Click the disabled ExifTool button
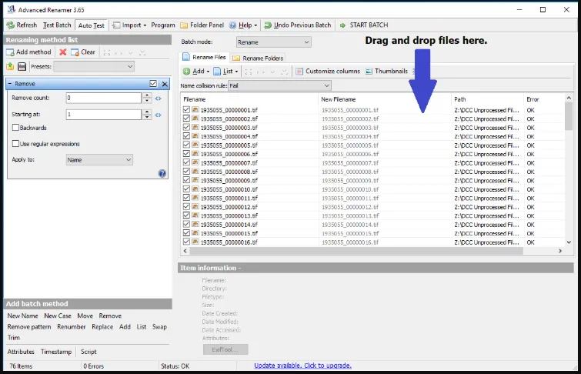This screenshot has height=374, width=581. (x=225, y=349)
